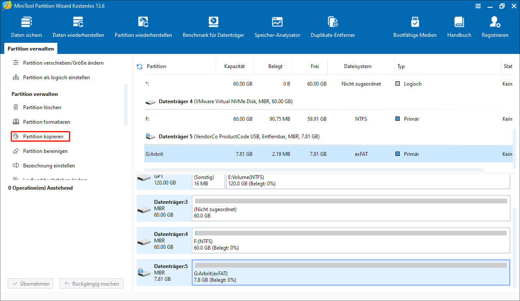520x301 pixels.
Task: Select Datenträger:3 in the disk map
Action: pyautogui.click(x=164, y=209)
